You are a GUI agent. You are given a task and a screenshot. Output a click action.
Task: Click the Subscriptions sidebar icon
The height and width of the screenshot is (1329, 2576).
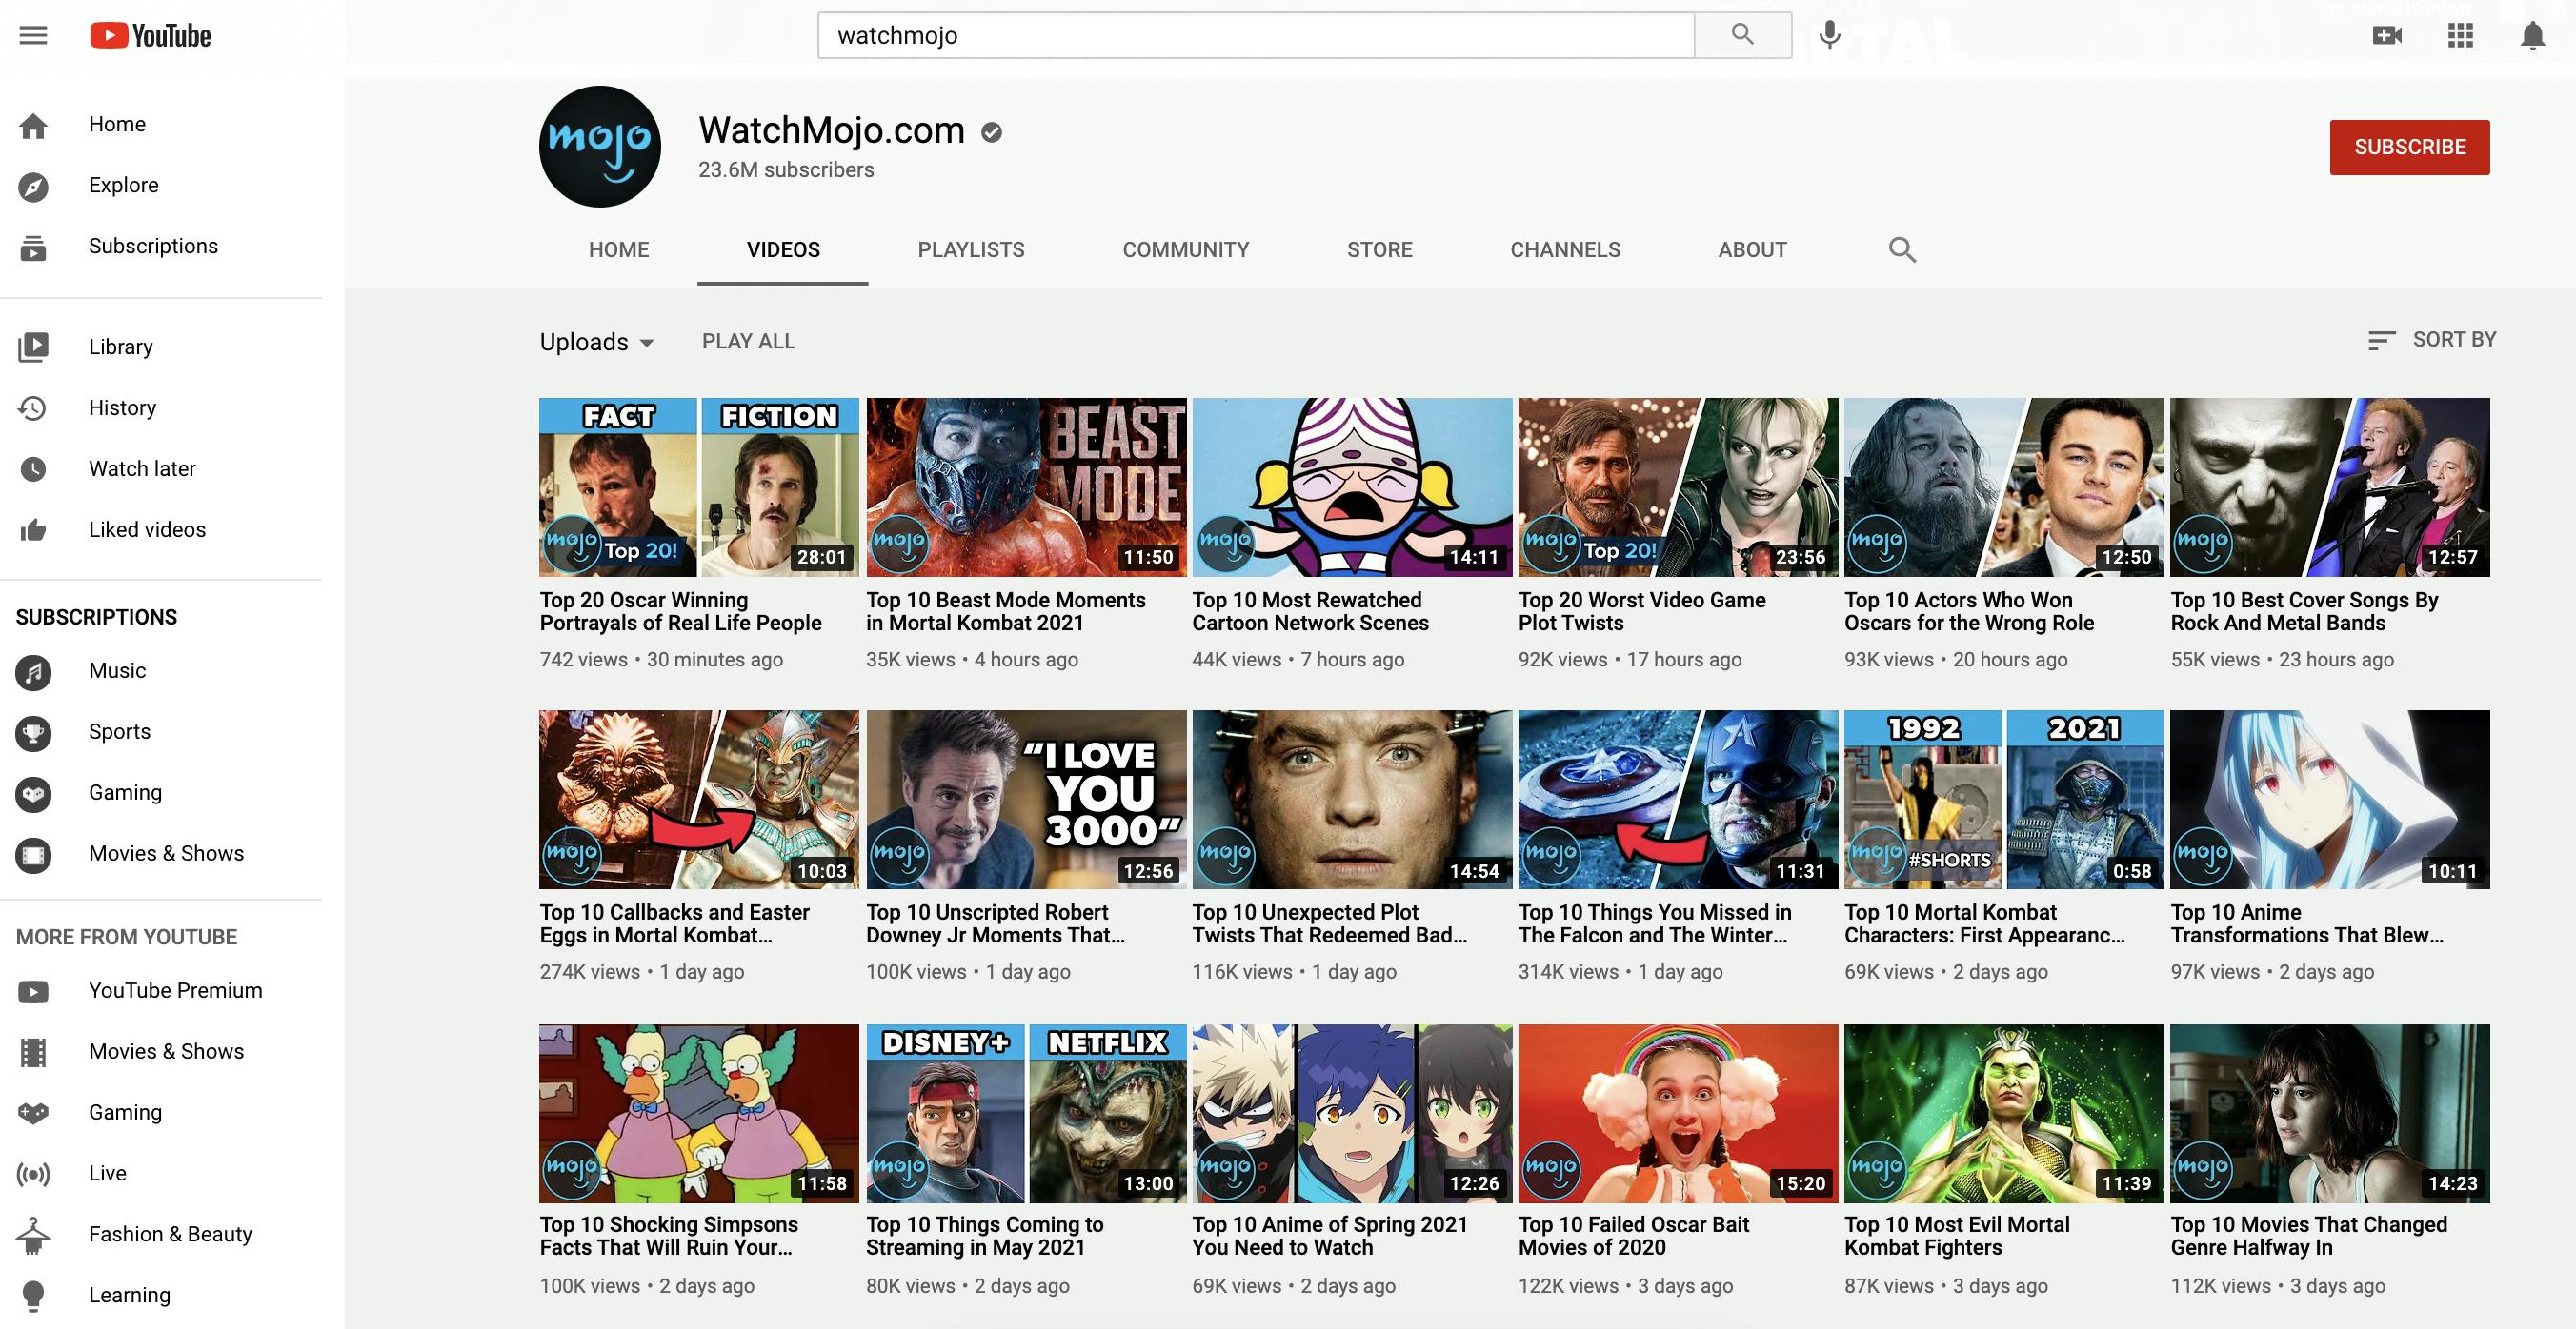coord(33,247)
